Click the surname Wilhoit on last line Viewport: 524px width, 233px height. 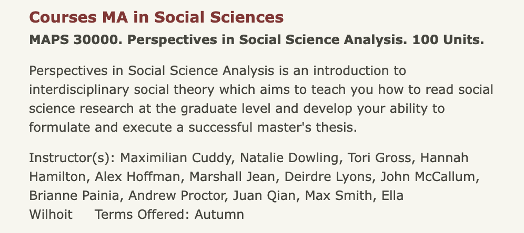(50, 215)
